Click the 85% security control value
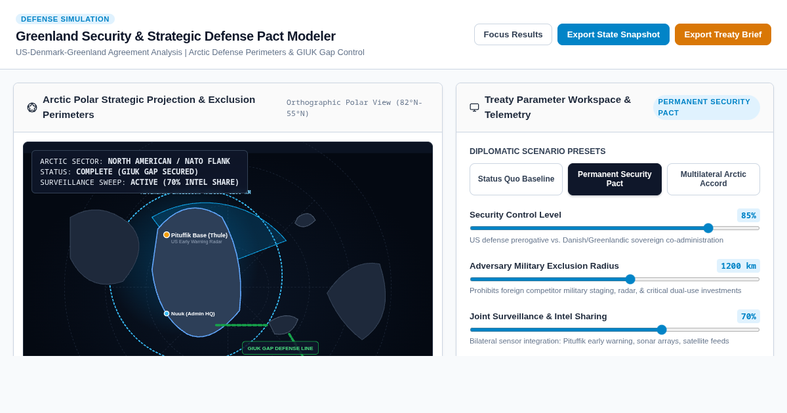 (748, 215)
